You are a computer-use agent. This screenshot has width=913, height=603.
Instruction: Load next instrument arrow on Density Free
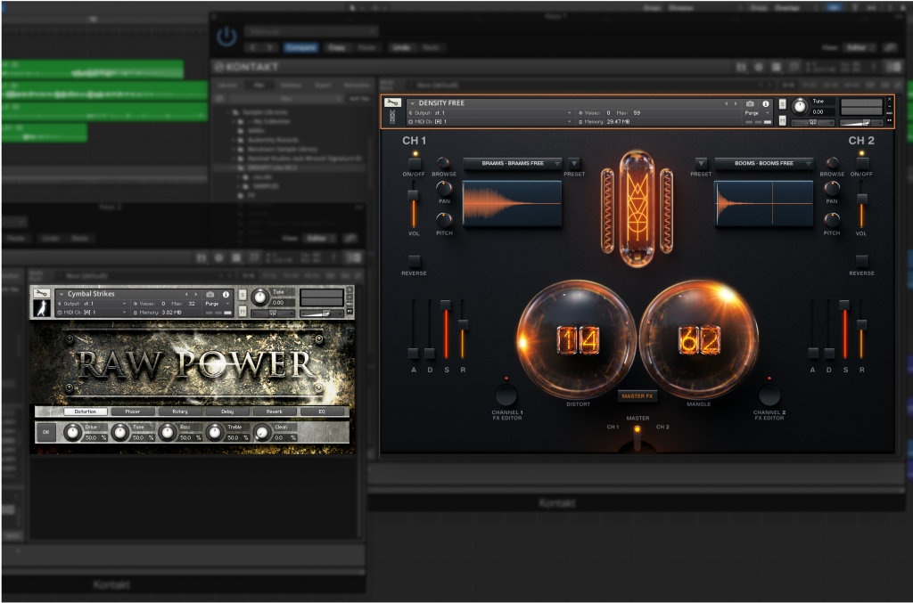tap(736, 103)
